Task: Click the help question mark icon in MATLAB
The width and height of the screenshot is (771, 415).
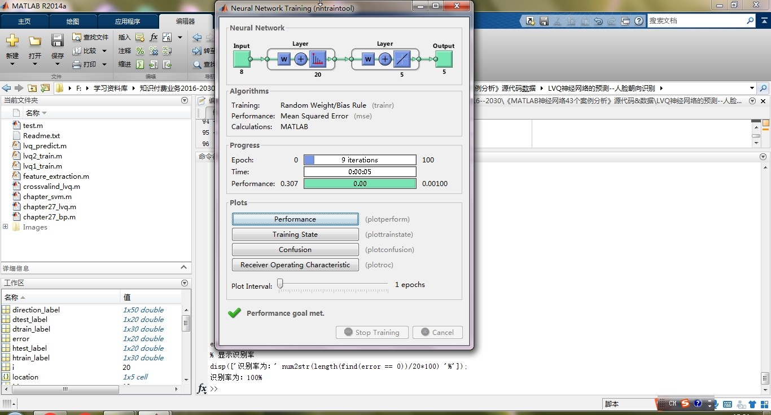Action: tap(639, 21)
